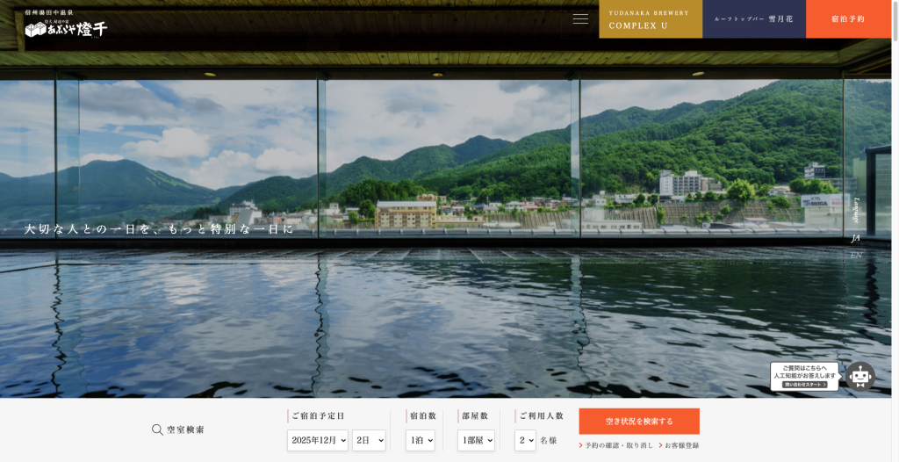The width and height of the screenshot is (899, 462).
Task: Open the hamburger navigation menu
Action: [x=580, y=18]
